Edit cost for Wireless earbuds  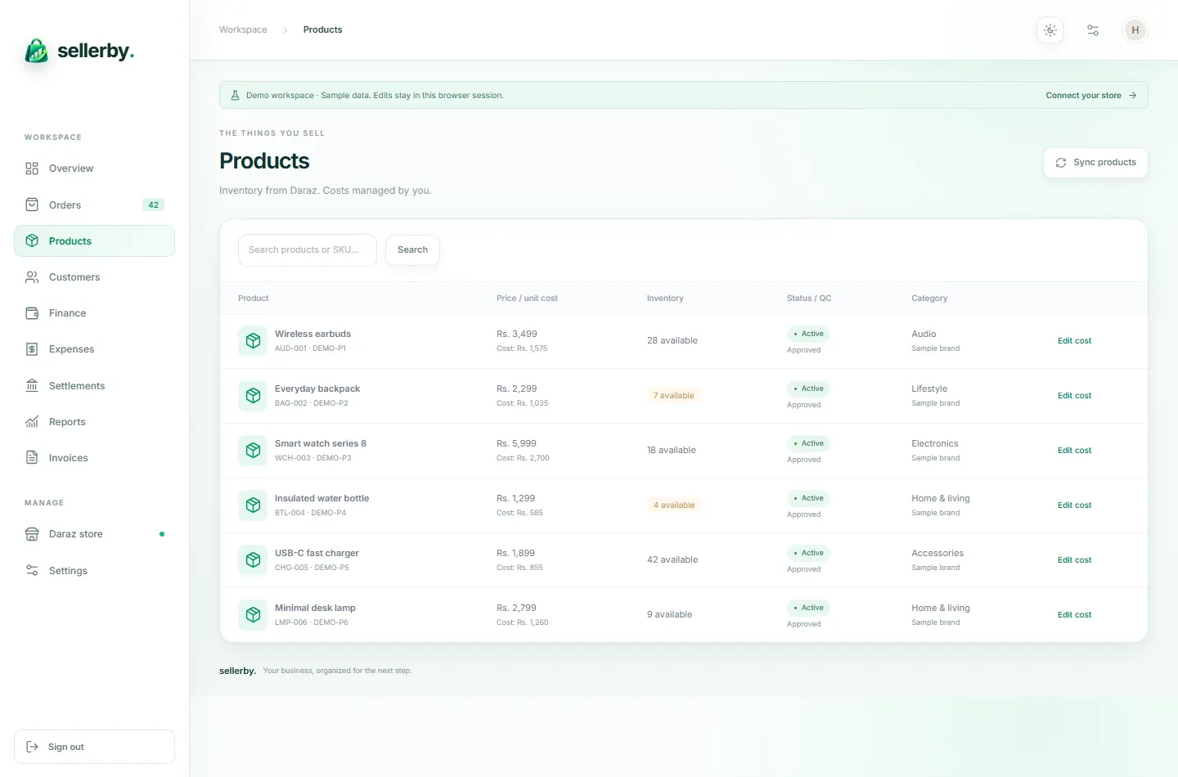[x=1074, y=341]
